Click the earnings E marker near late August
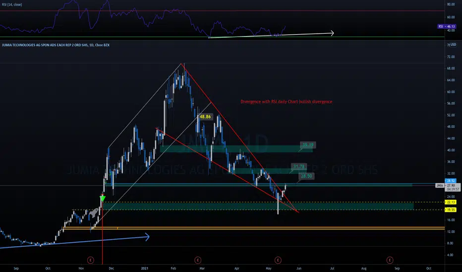Viewport: 462px width, 272px height. pyautogui.click(x=390, y=260)
